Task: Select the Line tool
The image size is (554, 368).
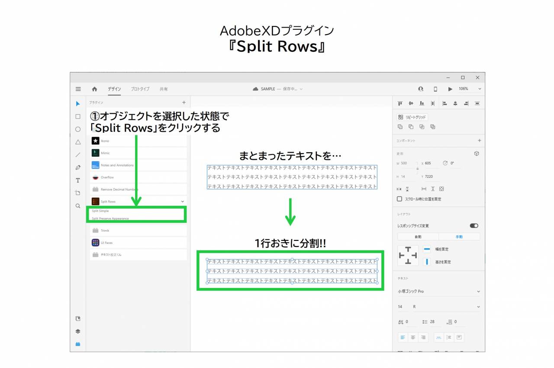Action: pos(78,155)
